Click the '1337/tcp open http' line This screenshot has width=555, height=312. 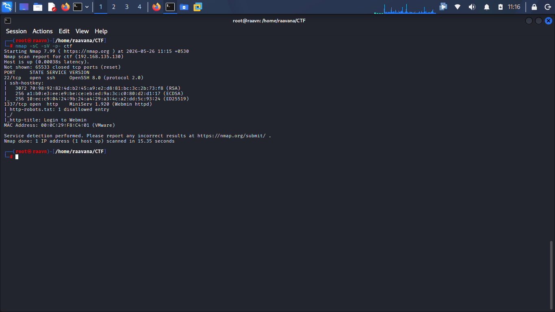[x=78, y=104]
